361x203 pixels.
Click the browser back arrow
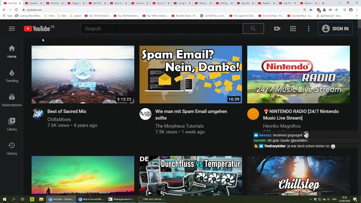pos(4,10)
